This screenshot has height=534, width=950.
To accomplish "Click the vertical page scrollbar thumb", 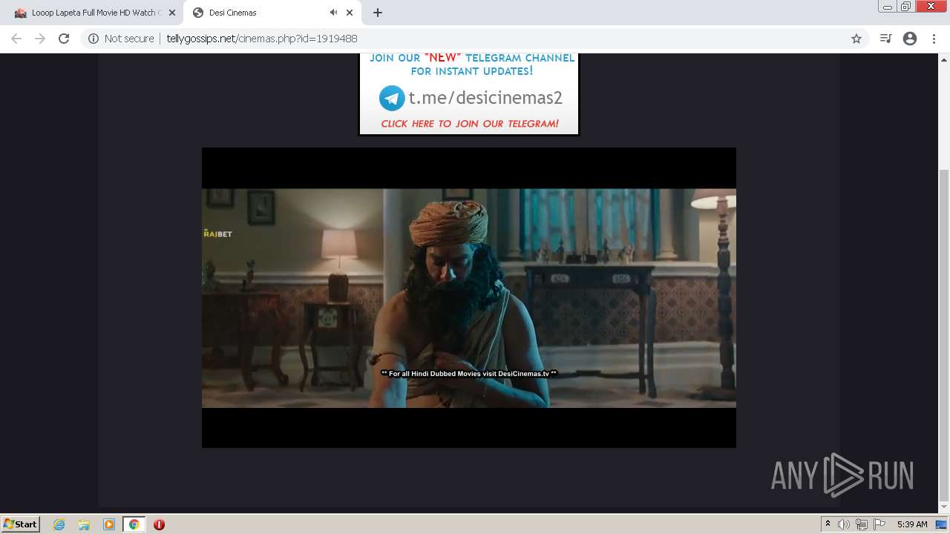I will pyautogui.click(x=944, y=335).
